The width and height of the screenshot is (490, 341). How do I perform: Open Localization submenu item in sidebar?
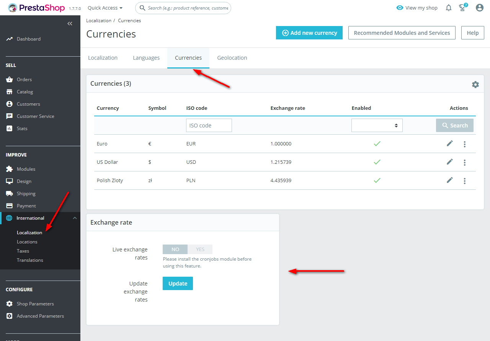(x=29, y=232)
